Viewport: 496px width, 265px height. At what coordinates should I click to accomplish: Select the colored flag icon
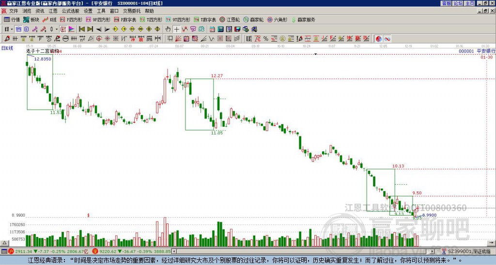[x=72, y=29]
